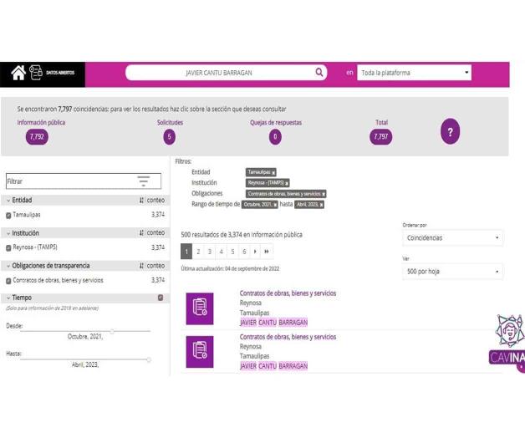View the Solicitudes results count of 5
The image size is (525, 438).
pos(170,137)
